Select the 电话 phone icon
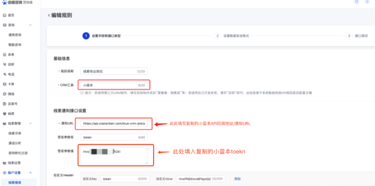This screenshot has width=375, height=186. tap(4, 74)
